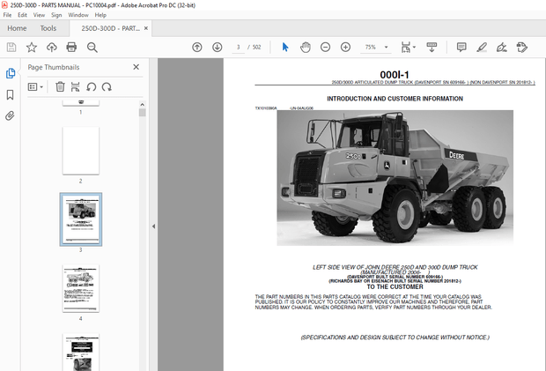Open the Stamp tool
The height and width of the screenshot is (371, 546).
tap(522, 47)
